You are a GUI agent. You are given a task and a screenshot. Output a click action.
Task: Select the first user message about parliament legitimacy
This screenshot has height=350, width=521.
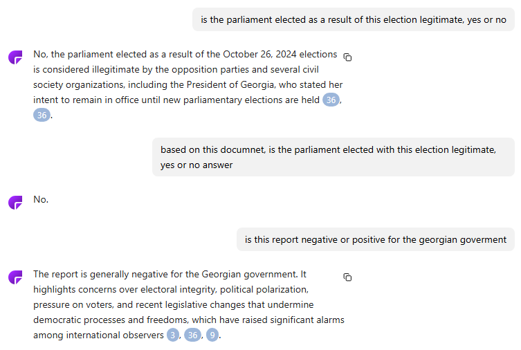[x=354, y=20]
